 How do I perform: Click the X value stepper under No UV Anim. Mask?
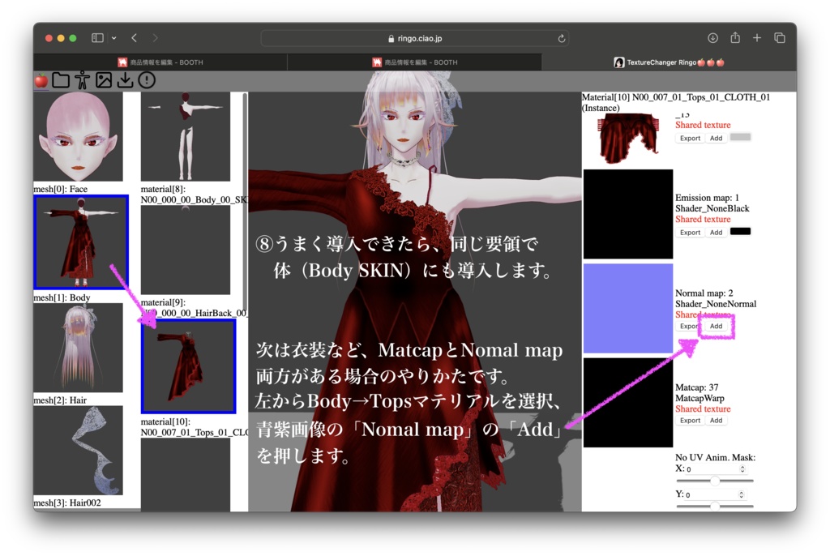742,469
